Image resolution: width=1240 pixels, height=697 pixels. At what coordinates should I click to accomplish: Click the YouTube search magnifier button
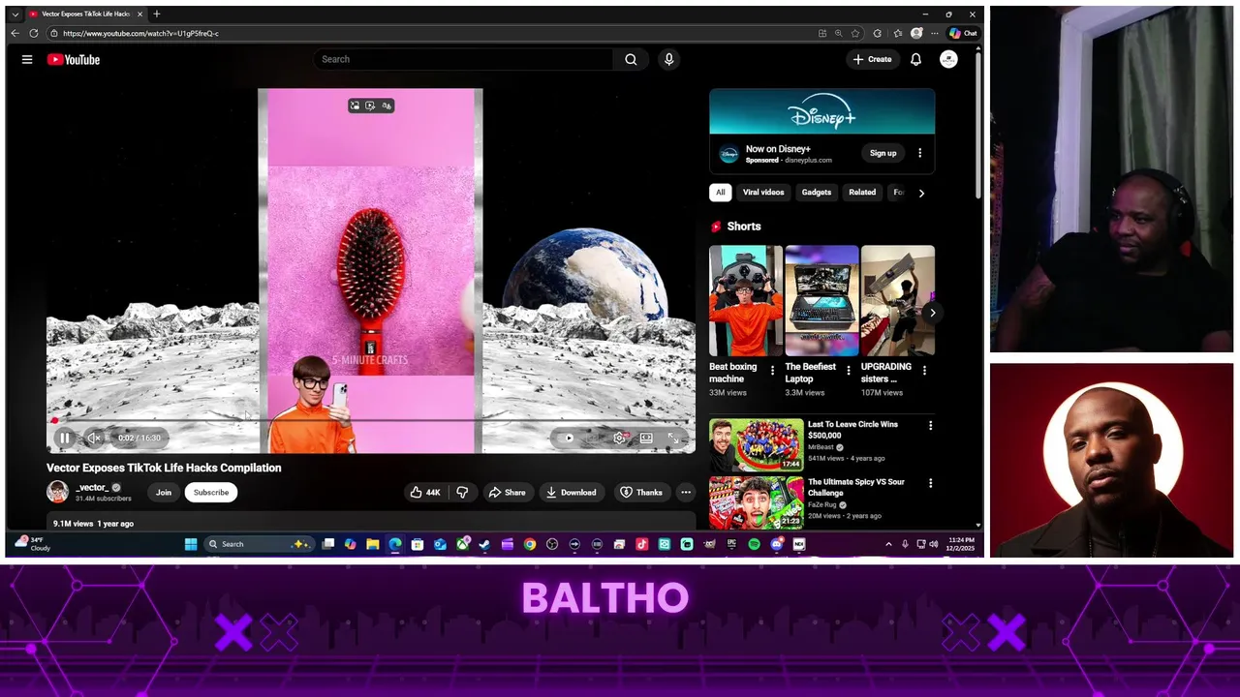(631, 59)
